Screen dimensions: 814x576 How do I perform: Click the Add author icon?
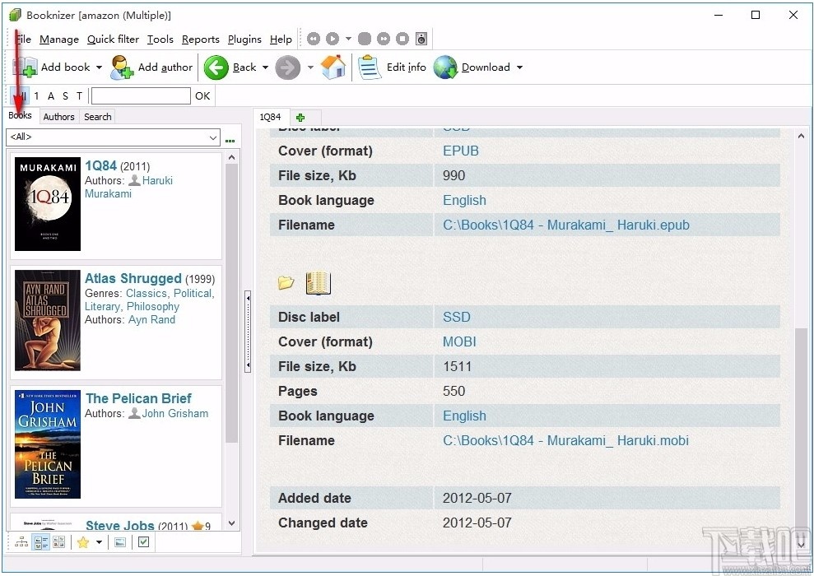tap(122, 67)
